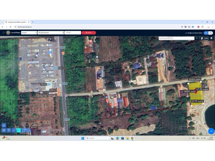Select the rectangle drawing tool
Viewport: 215px width, 161px height.
pos(24,130)
